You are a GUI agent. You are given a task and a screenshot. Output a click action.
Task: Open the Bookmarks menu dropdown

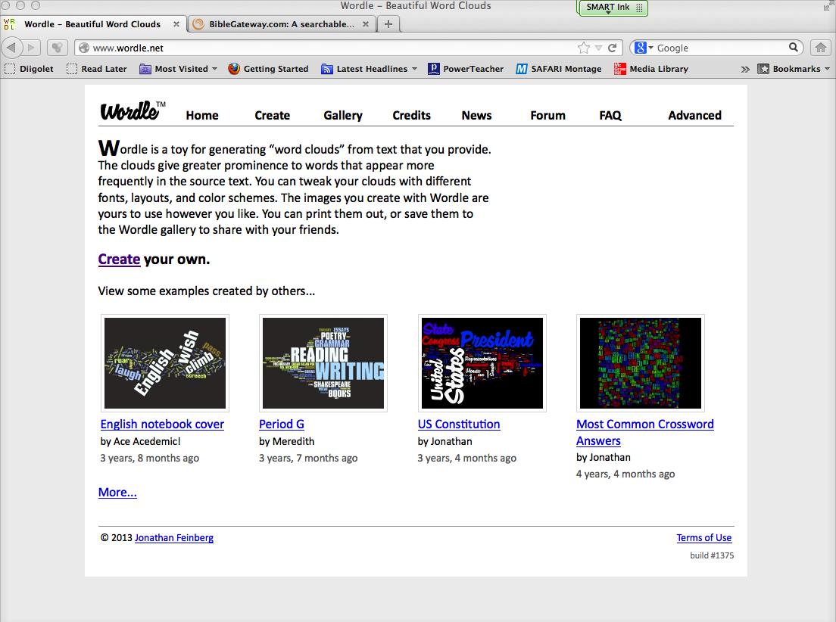click(x=794, y=69)
